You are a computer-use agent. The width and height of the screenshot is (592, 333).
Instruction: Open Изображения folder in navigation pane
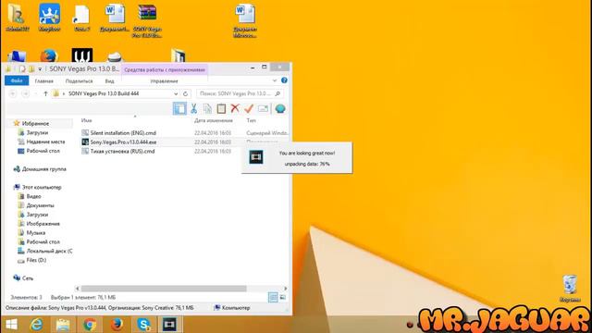point(43,224)
